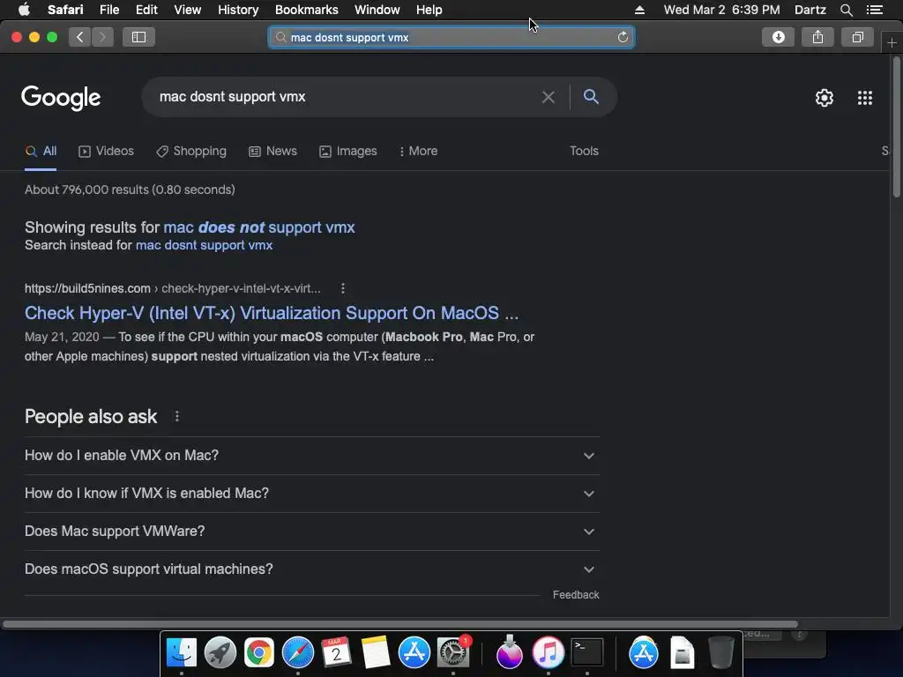The height and width of the screenshot is (677, 903).
Task: Open Calendar icon in Dock
Action: coord(336,653)
